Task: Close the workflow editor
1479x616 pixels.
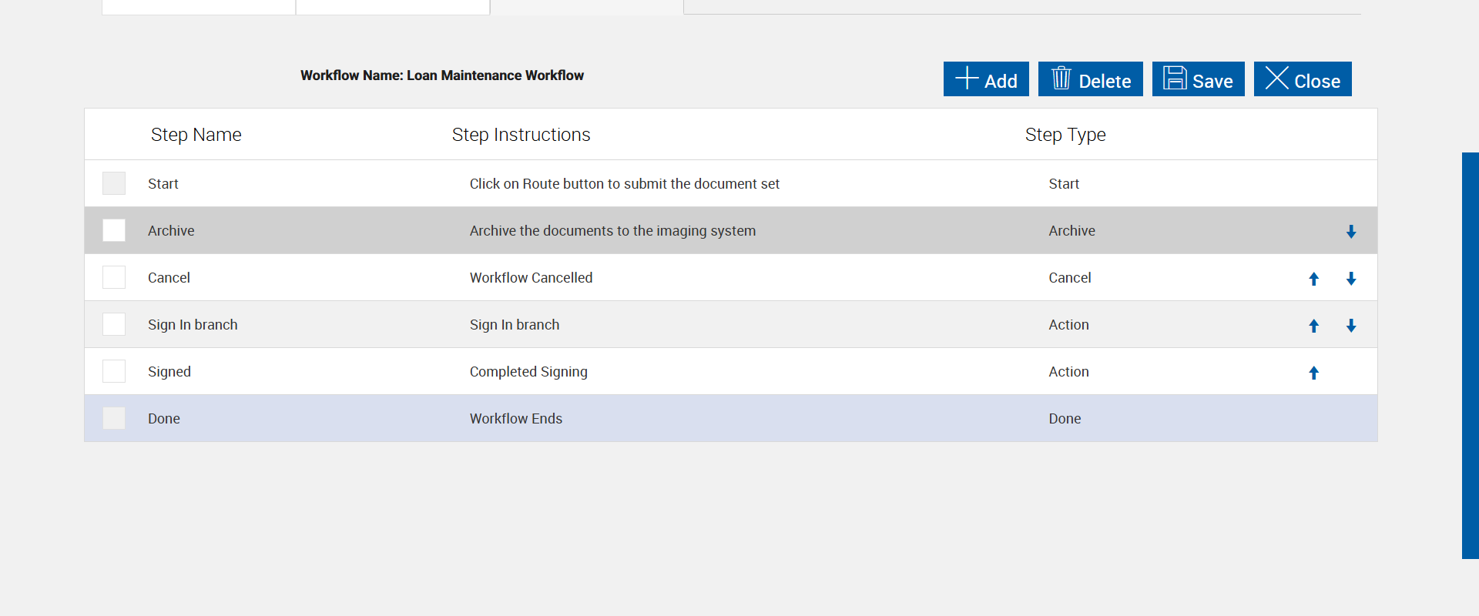Action: tap(1303, 79)
